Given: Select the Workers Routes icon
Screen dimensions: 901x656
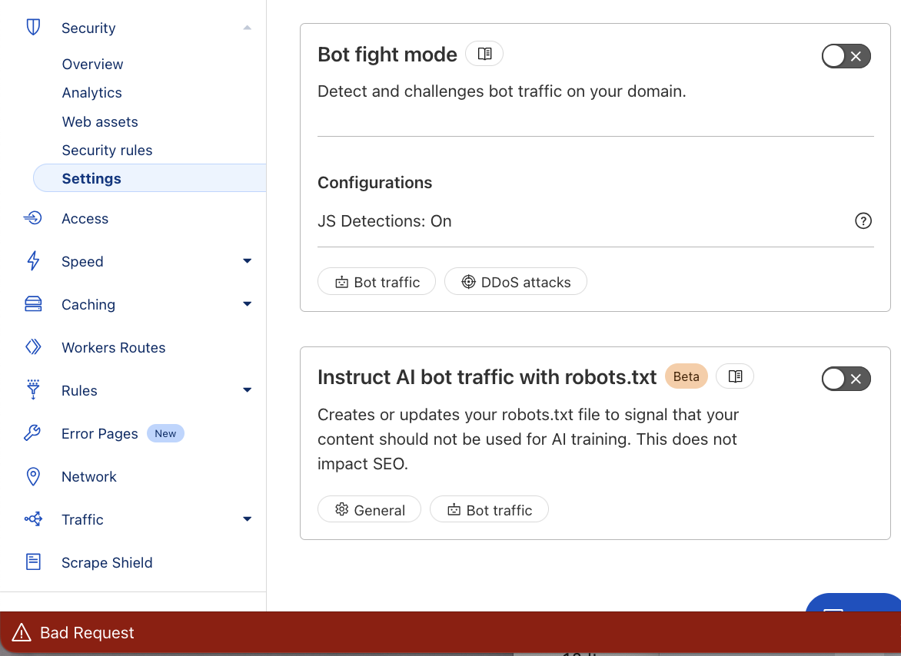Looking at the screenshot, I should [x=33, y=347].
